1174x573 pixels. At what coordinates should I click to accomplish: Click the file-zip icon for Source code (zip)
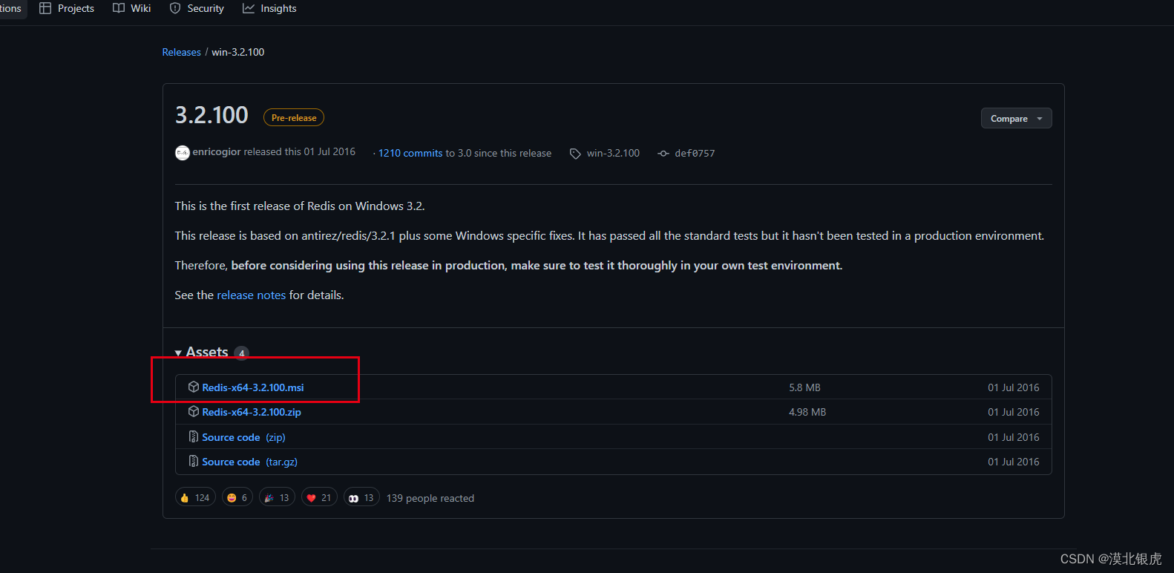pyautogui.click(x=194, y=436)
